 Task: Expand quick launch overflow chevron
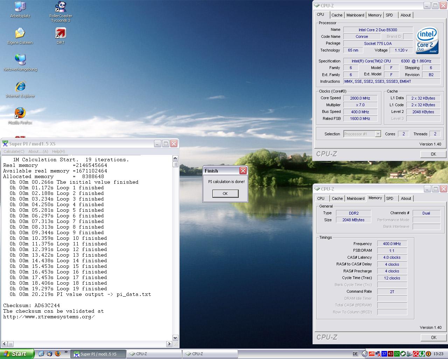tap(66, 352)
